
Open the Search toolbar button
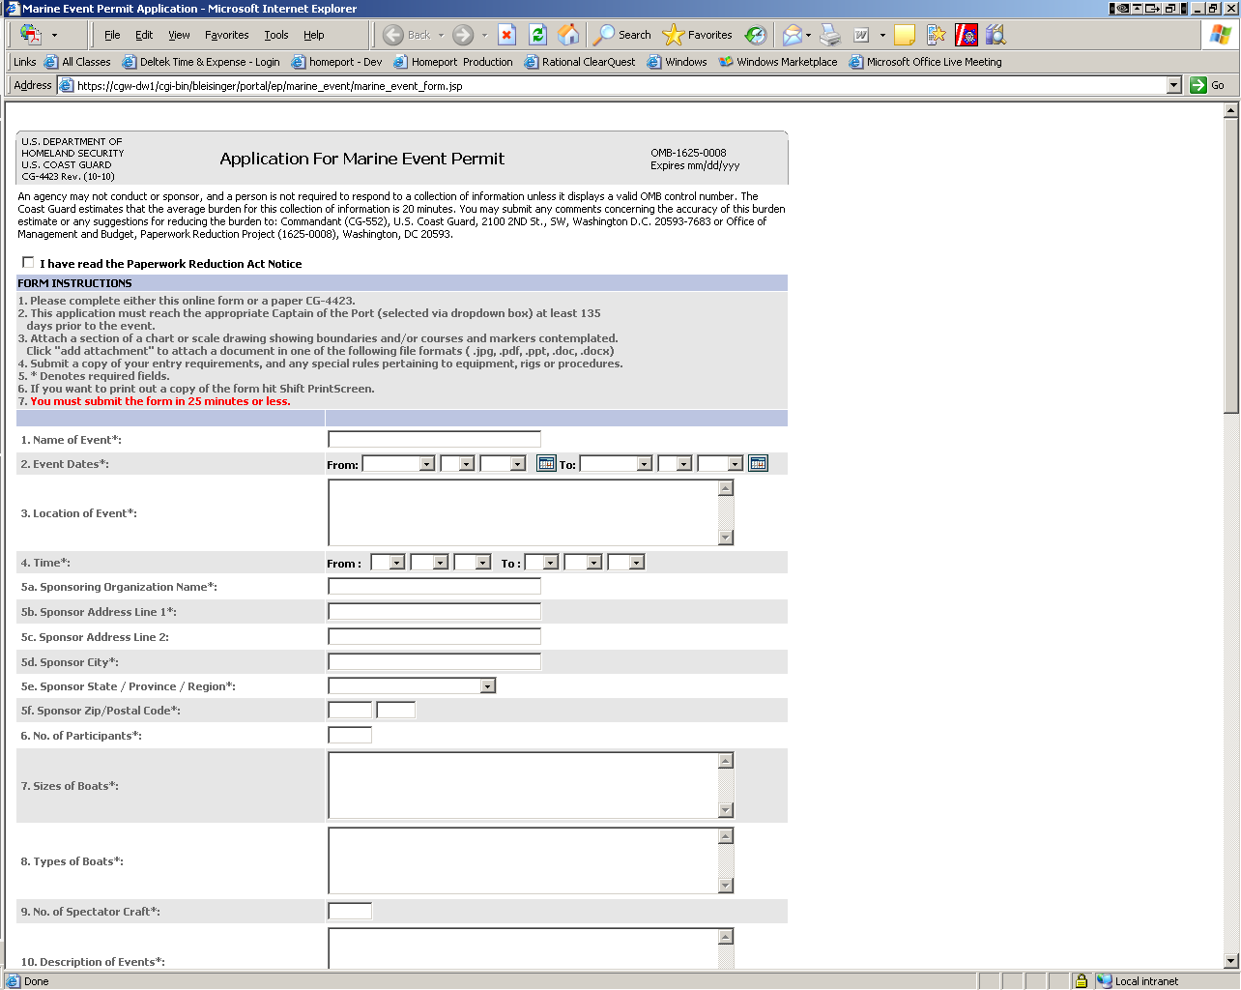pyautogui.click(x=622, y=35)
